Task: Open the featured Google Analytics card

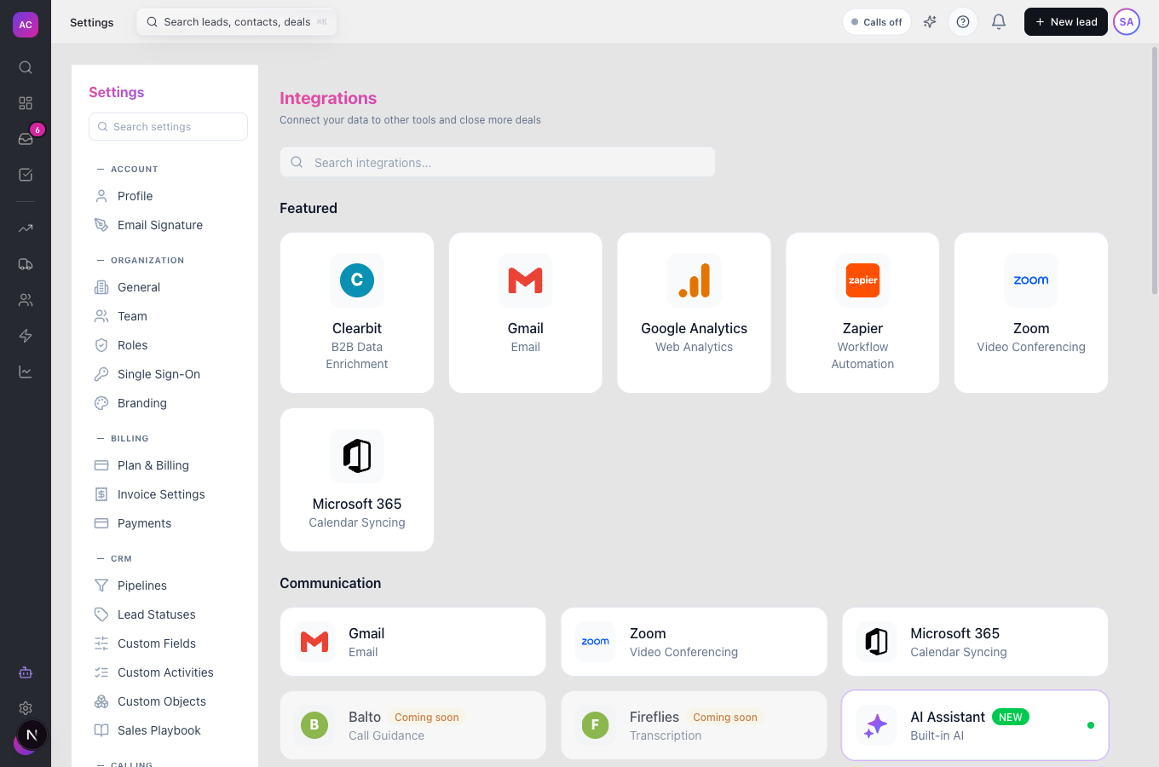Action: [x=694, y=313]
